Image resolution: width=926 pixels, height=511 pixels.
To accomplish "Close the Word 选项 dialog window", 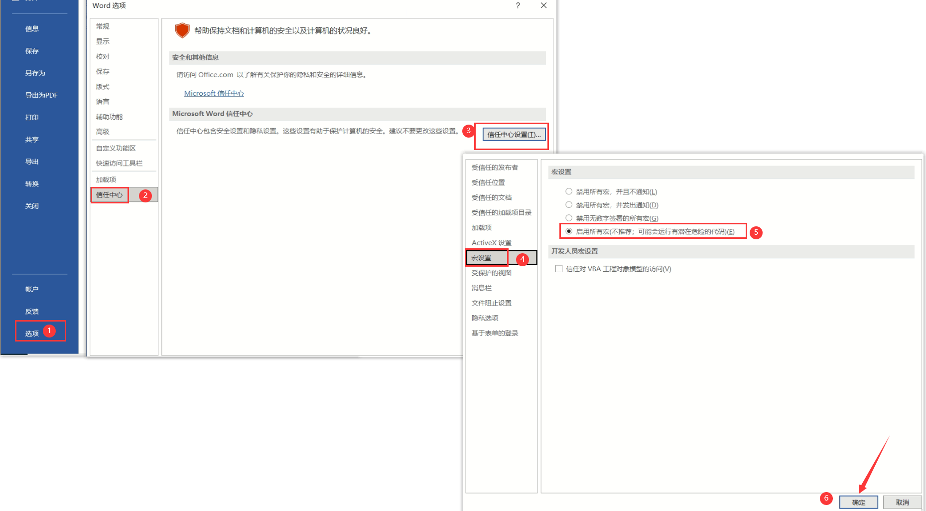I will [x=543, y=5].
